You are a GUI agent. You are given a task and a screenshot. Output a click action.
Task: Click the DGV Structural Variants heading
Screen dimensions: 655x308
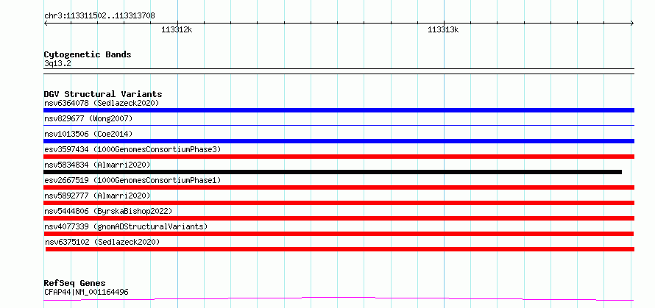(x=103, y=94)
